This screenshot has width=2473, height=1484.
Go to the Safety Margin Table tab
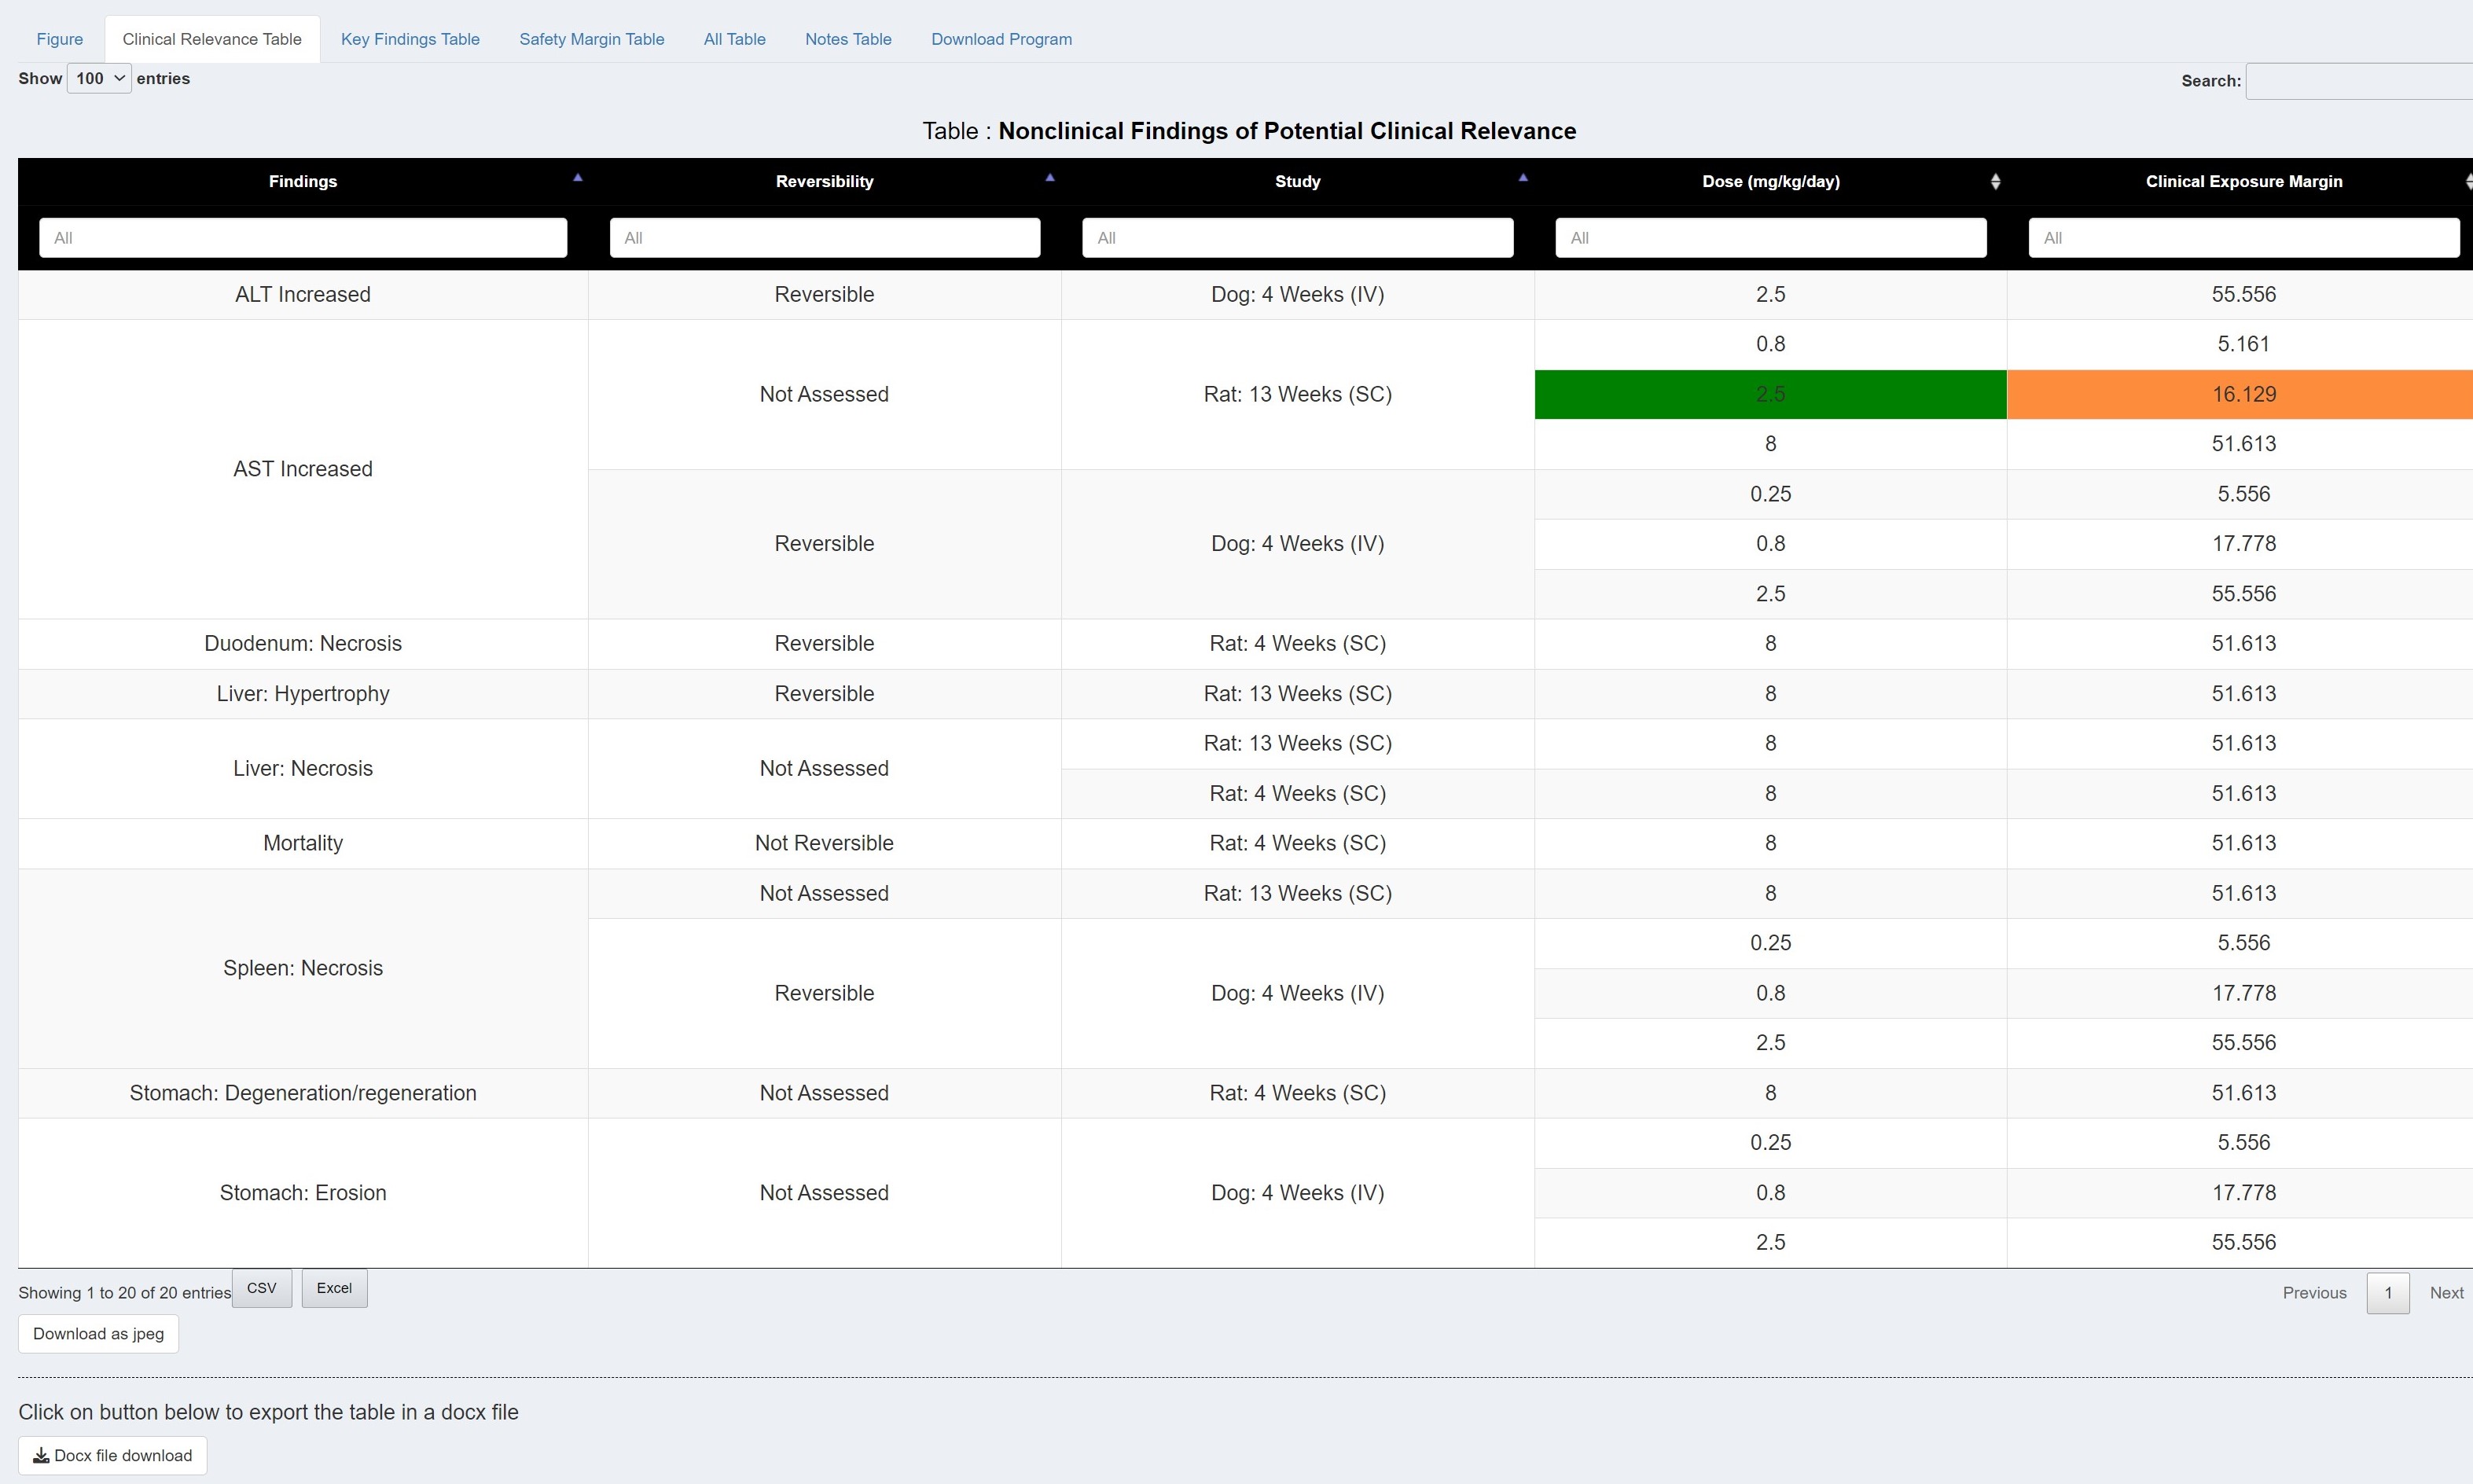pyautogui.click(x=591, y=39)
